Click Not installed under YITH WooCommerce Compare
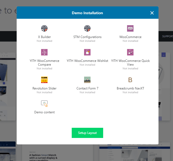Viewport: 173px width, 161px height. pos(44,69)
